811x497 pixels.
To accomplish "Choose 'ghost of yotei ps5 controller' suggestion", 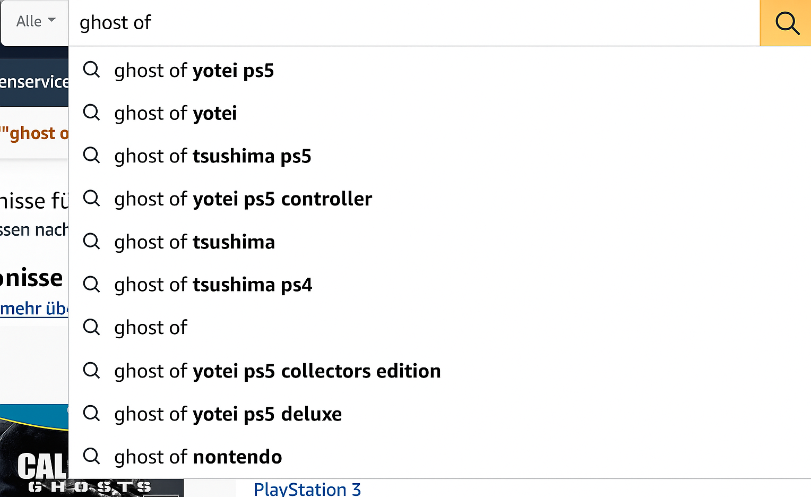I will coord(243,199).
